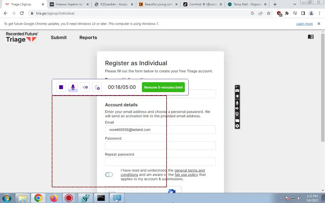This screenshot has height=203, width=325.
Task: Open the Reports page
Action: point(88,37)
